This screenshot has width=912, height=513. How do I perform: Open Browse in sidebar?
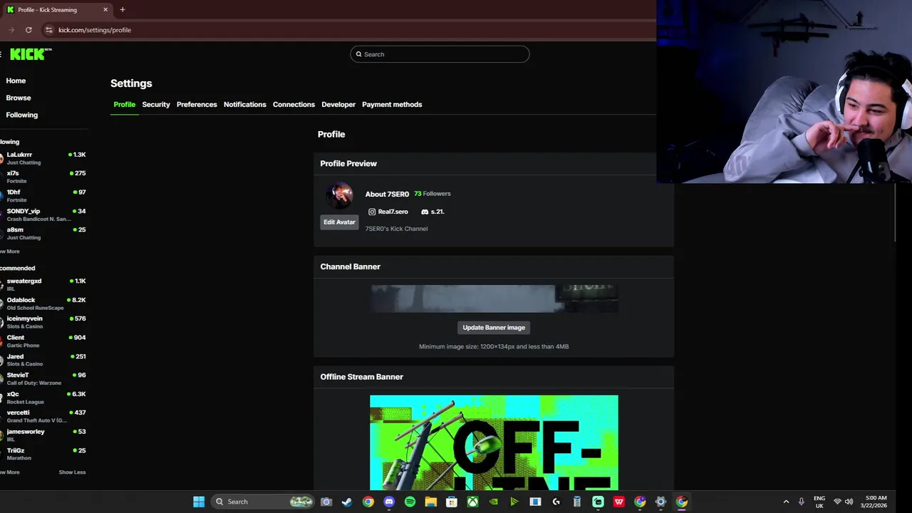pos(19,98)
